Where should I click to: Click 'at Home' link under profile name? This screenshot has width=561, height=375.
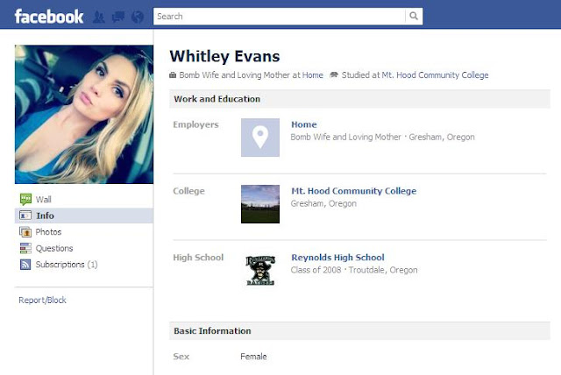pyautogui.click(x=312, y=75)
